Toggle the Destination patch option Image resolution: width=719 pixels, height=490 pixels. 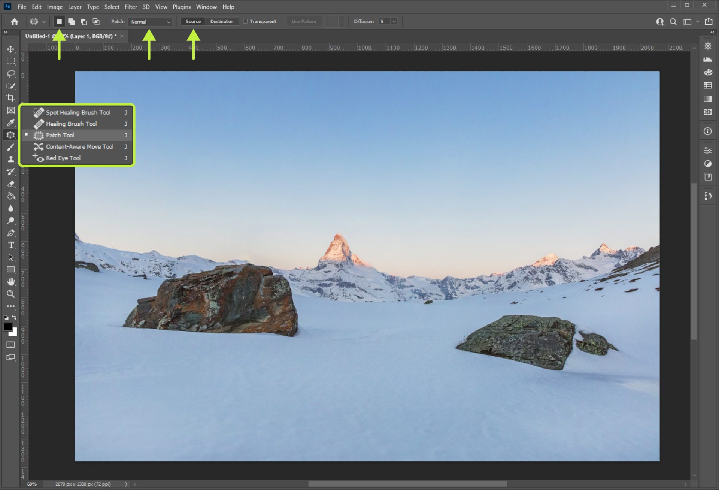click(222, 21)
